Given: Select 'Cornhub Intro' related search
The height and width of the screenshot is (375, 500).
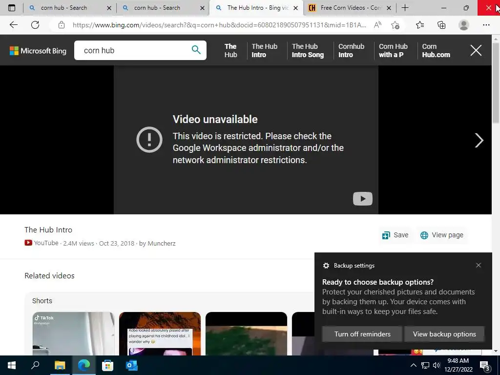Looking at the screenshot, I should (x=351, y=50).
